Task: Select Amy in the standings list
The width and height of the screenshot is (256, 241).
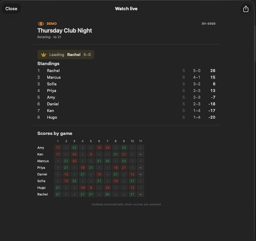Action: click(126, 97)
